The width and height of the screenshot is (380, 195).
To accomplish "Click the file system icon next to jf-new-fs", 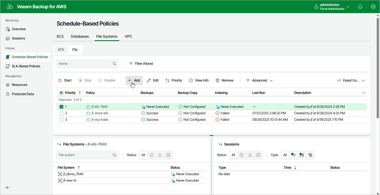I will tap(60, 181).
